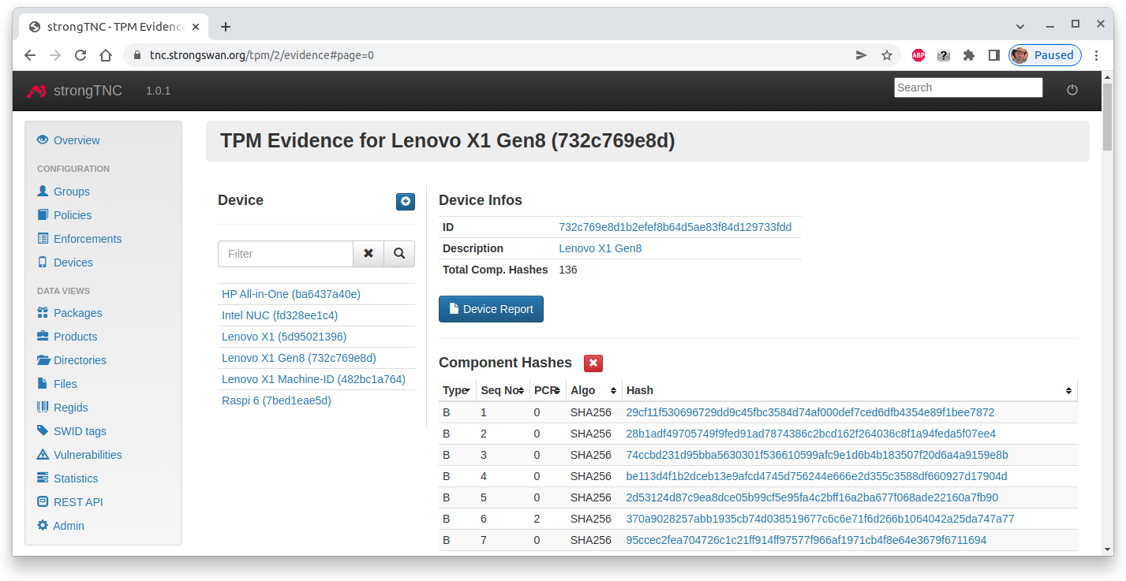The height and width of the screenshot is (581, 1126).
Task: Select Raspi 6 (7bed1eae5d) device
Action: tap(276, 400)
